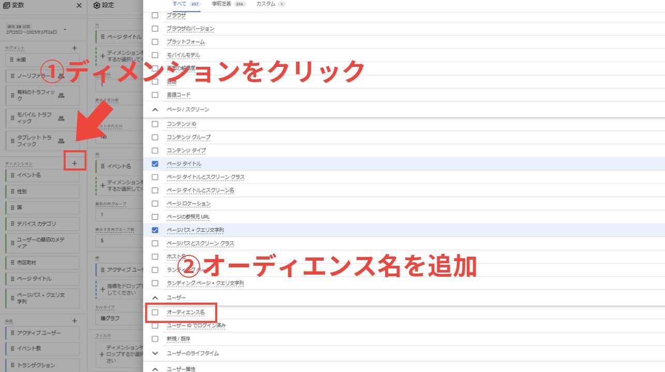Click the drag handle on イベント名 column chip in 設定
The image size is (665, 372).
(x=103, y=166)
